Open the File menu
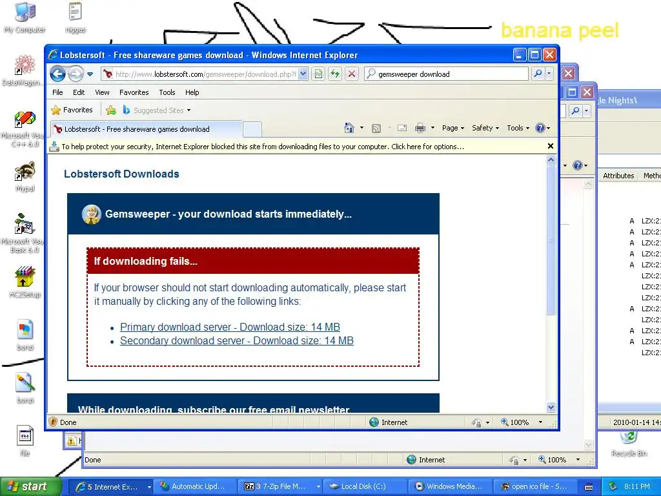This screenshot has width=661, height=496. (57, 92)
